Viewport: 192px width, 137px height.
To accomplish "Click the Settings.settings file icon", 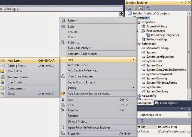I will (x=143, y=39).
